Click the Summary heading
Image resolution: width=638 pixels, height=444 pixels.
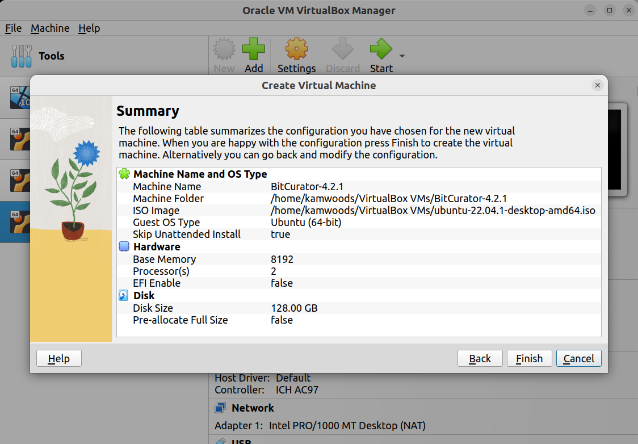(148, 111)
